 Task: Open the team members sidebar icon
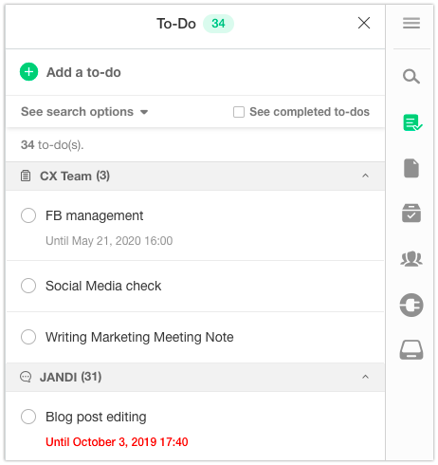click(x=411, y=259)
